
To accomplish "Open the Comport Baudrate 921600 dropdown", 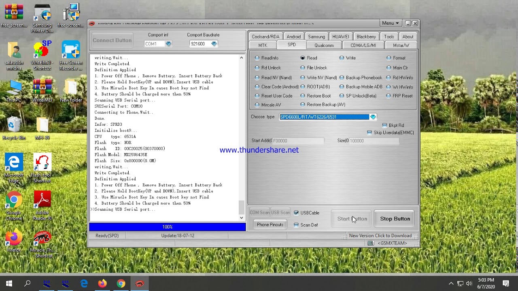I will click(x=214, y=44).
